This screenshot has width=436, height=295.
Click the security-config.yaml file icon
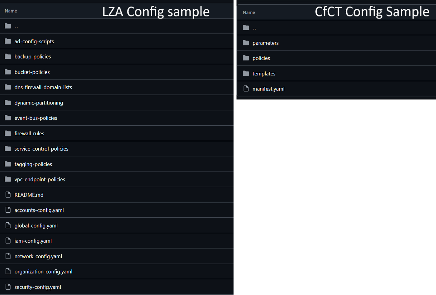tap(8, 287)
